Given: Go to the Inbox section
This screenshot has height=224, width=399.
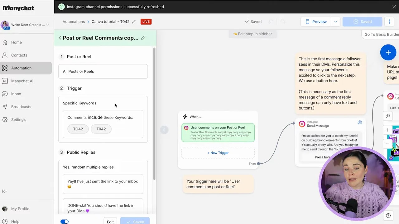Looking at the screenshot, I should [x=16, y=94].
